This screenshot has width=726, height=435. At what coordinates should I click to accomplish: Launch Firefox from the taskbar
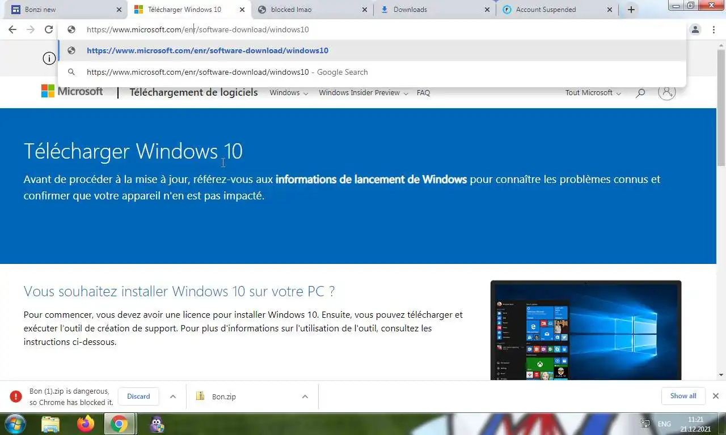click(86, 424)
